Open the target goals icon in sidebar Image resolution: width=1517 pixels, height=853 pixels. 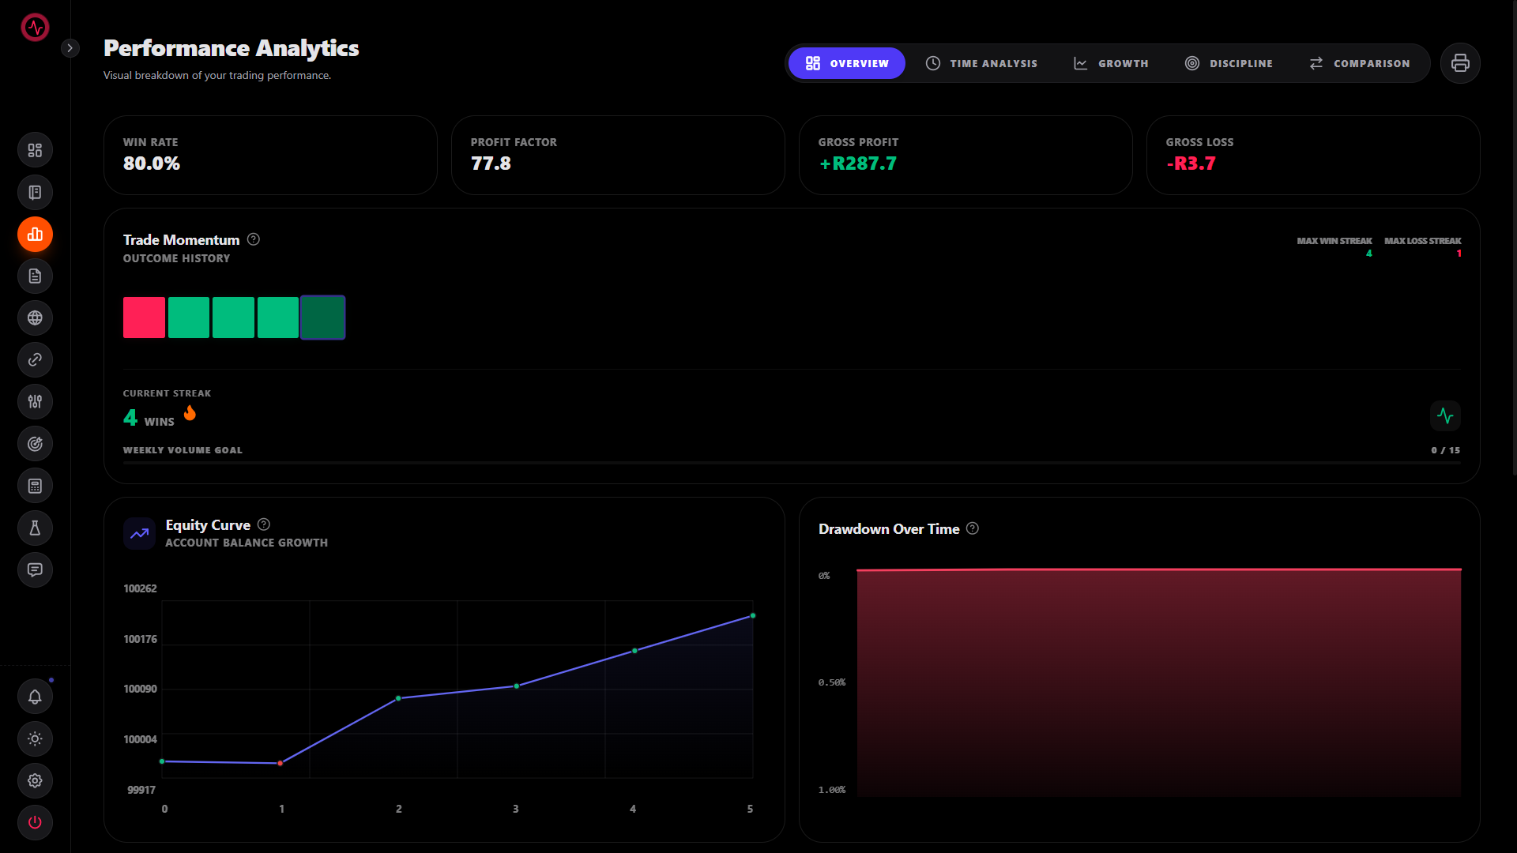pyautogui.click(x=35, y=444)
